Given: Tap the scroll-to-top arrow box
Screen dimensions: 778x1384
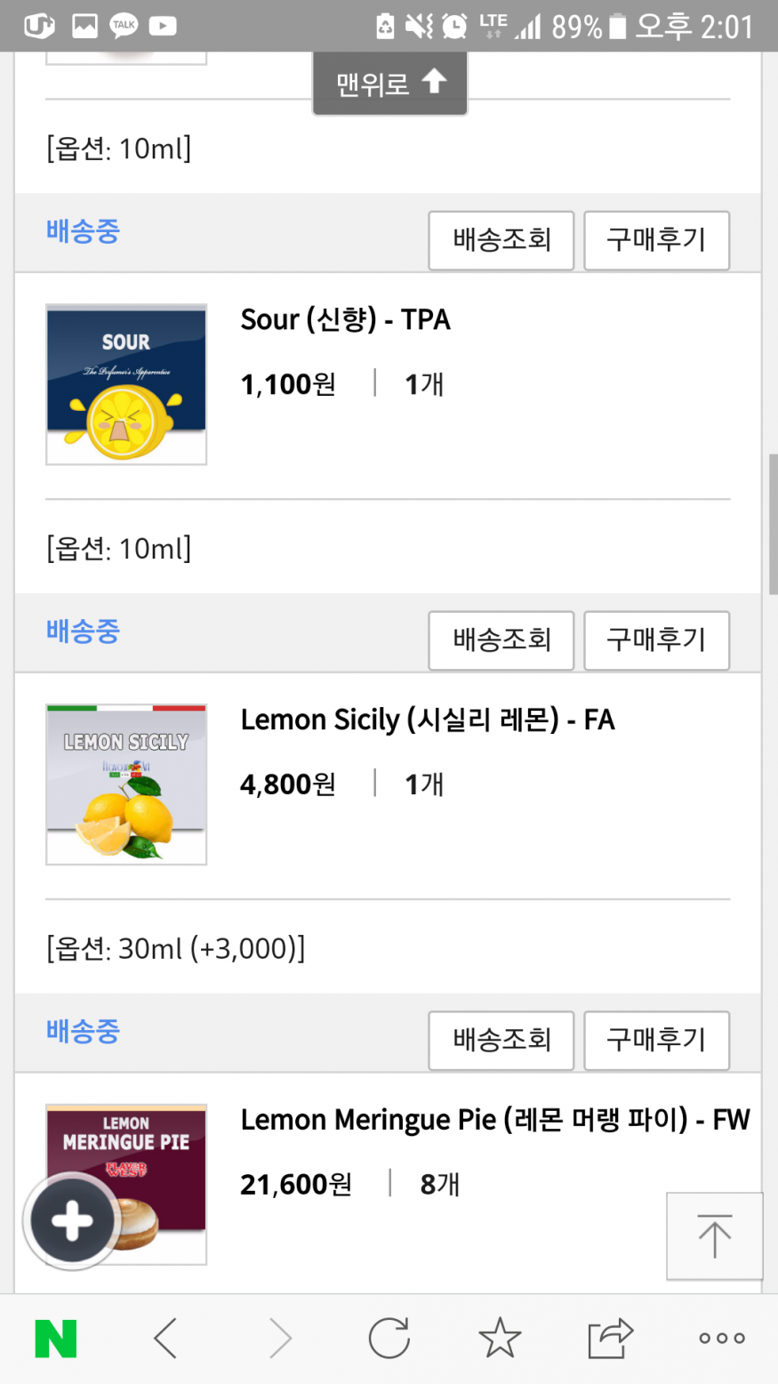Looking at the screenshot, I should (x=714, y=1235).
